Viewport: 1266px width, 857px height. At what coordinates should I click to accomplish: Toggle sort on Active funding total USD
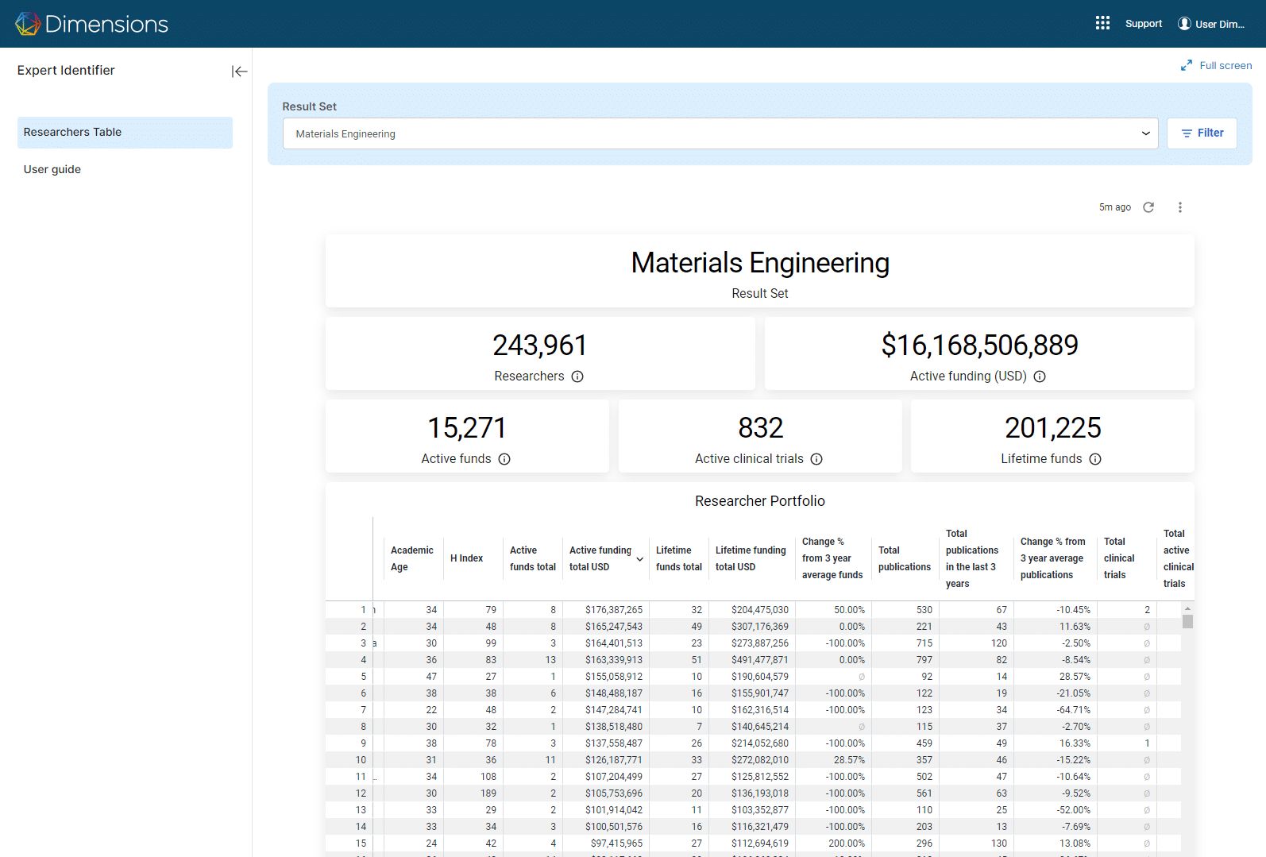tap(639, 559)
